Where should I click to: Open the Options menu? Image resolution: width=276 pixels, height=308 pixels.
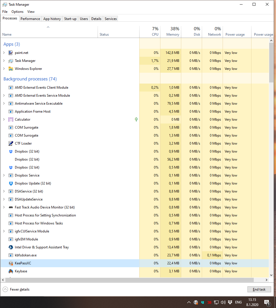tap(17, 12)
